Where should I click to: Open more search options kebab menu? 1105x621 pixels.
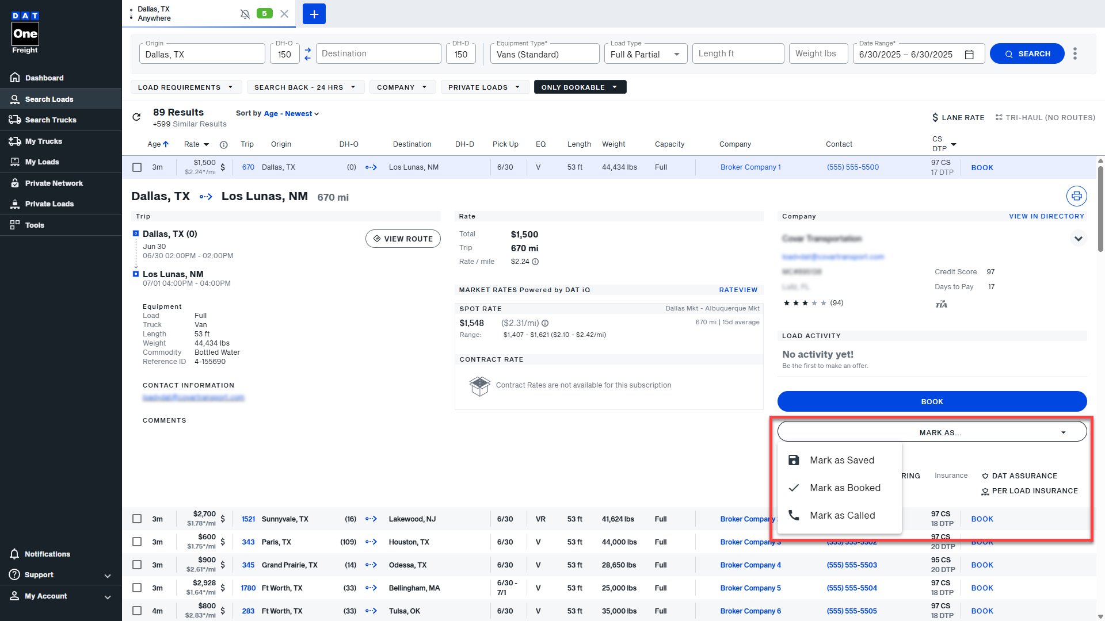point(1075,53)
